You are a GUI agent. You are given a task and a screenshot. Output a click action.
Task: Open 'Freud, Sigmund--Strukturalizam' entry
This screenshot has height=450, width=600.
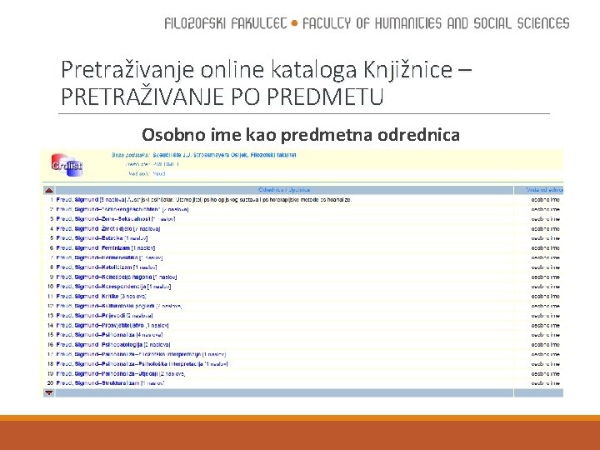110,383
